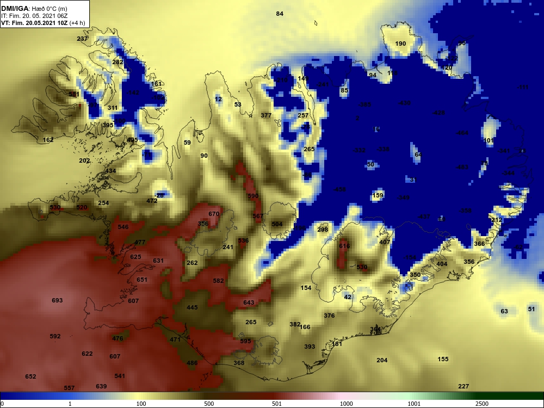
Task: Click the map value 154
Action: pos(306,288)
